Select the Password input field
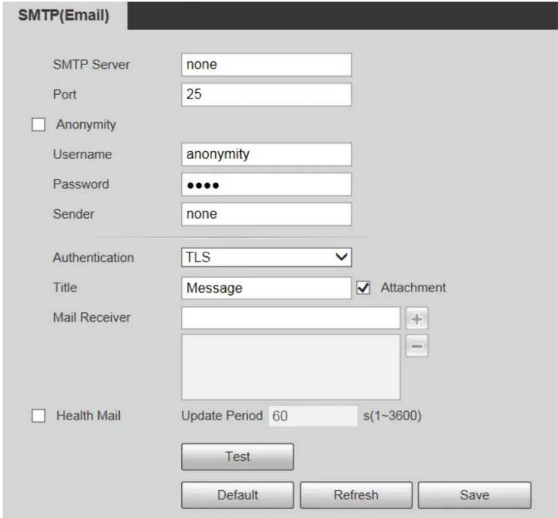Image resolution: width=558 pixels, height=518 pixels. (x=266, y=184)
